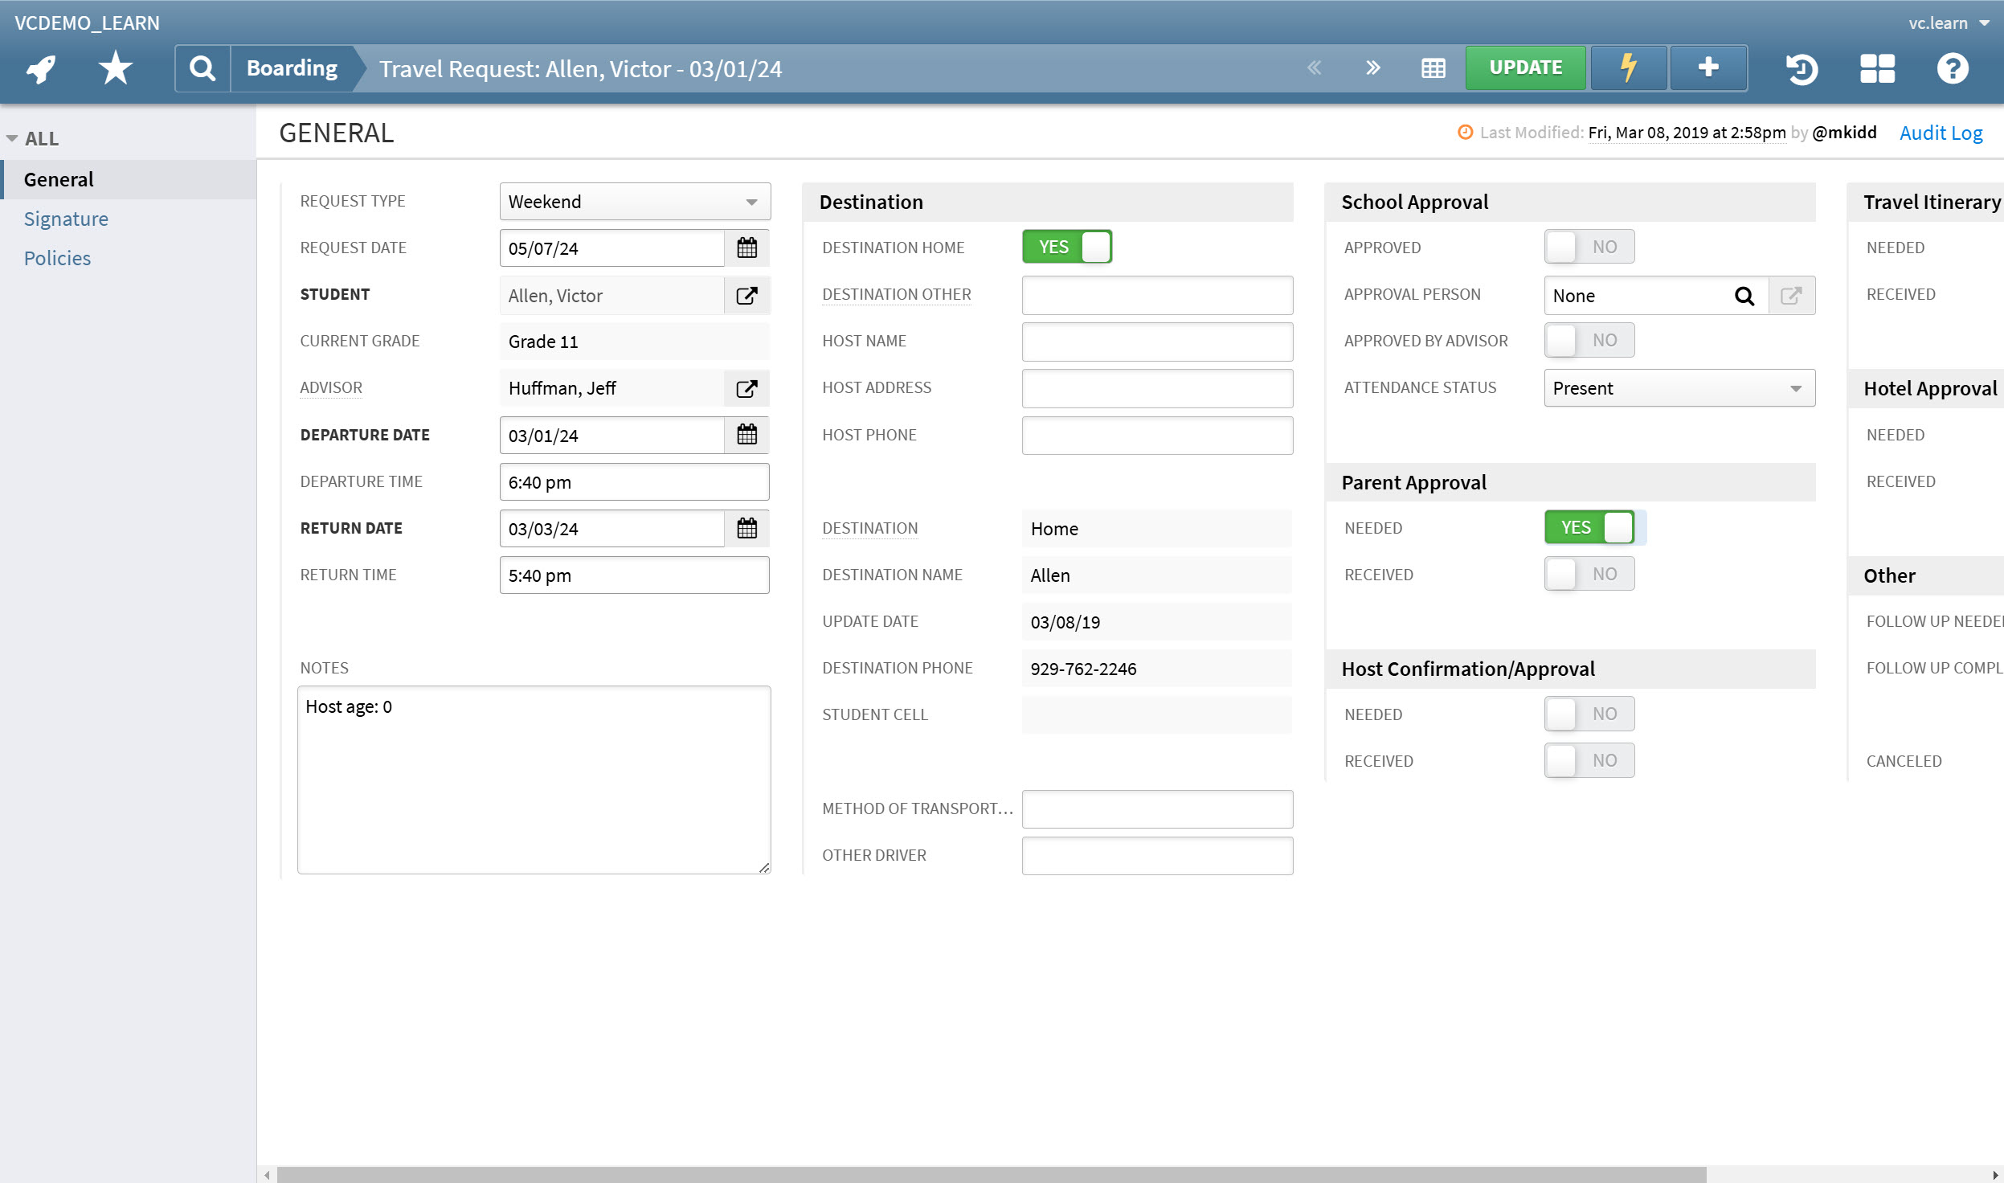
Task: Toggle Destination Home switch off
Action: click(x=1067, y=247)
